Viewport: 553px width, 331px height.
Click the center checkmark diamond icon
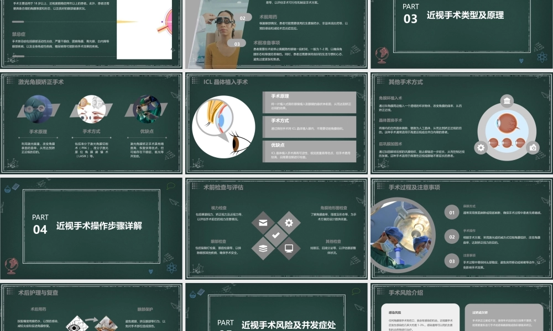276,236
